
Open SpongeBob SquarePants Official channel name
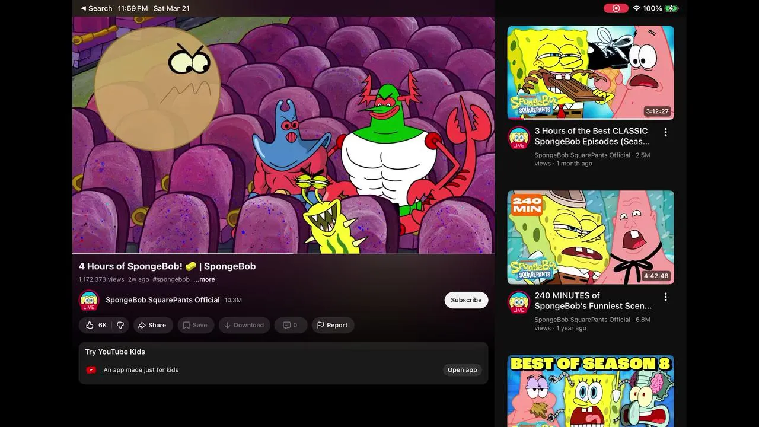click(x=162, y=300)
